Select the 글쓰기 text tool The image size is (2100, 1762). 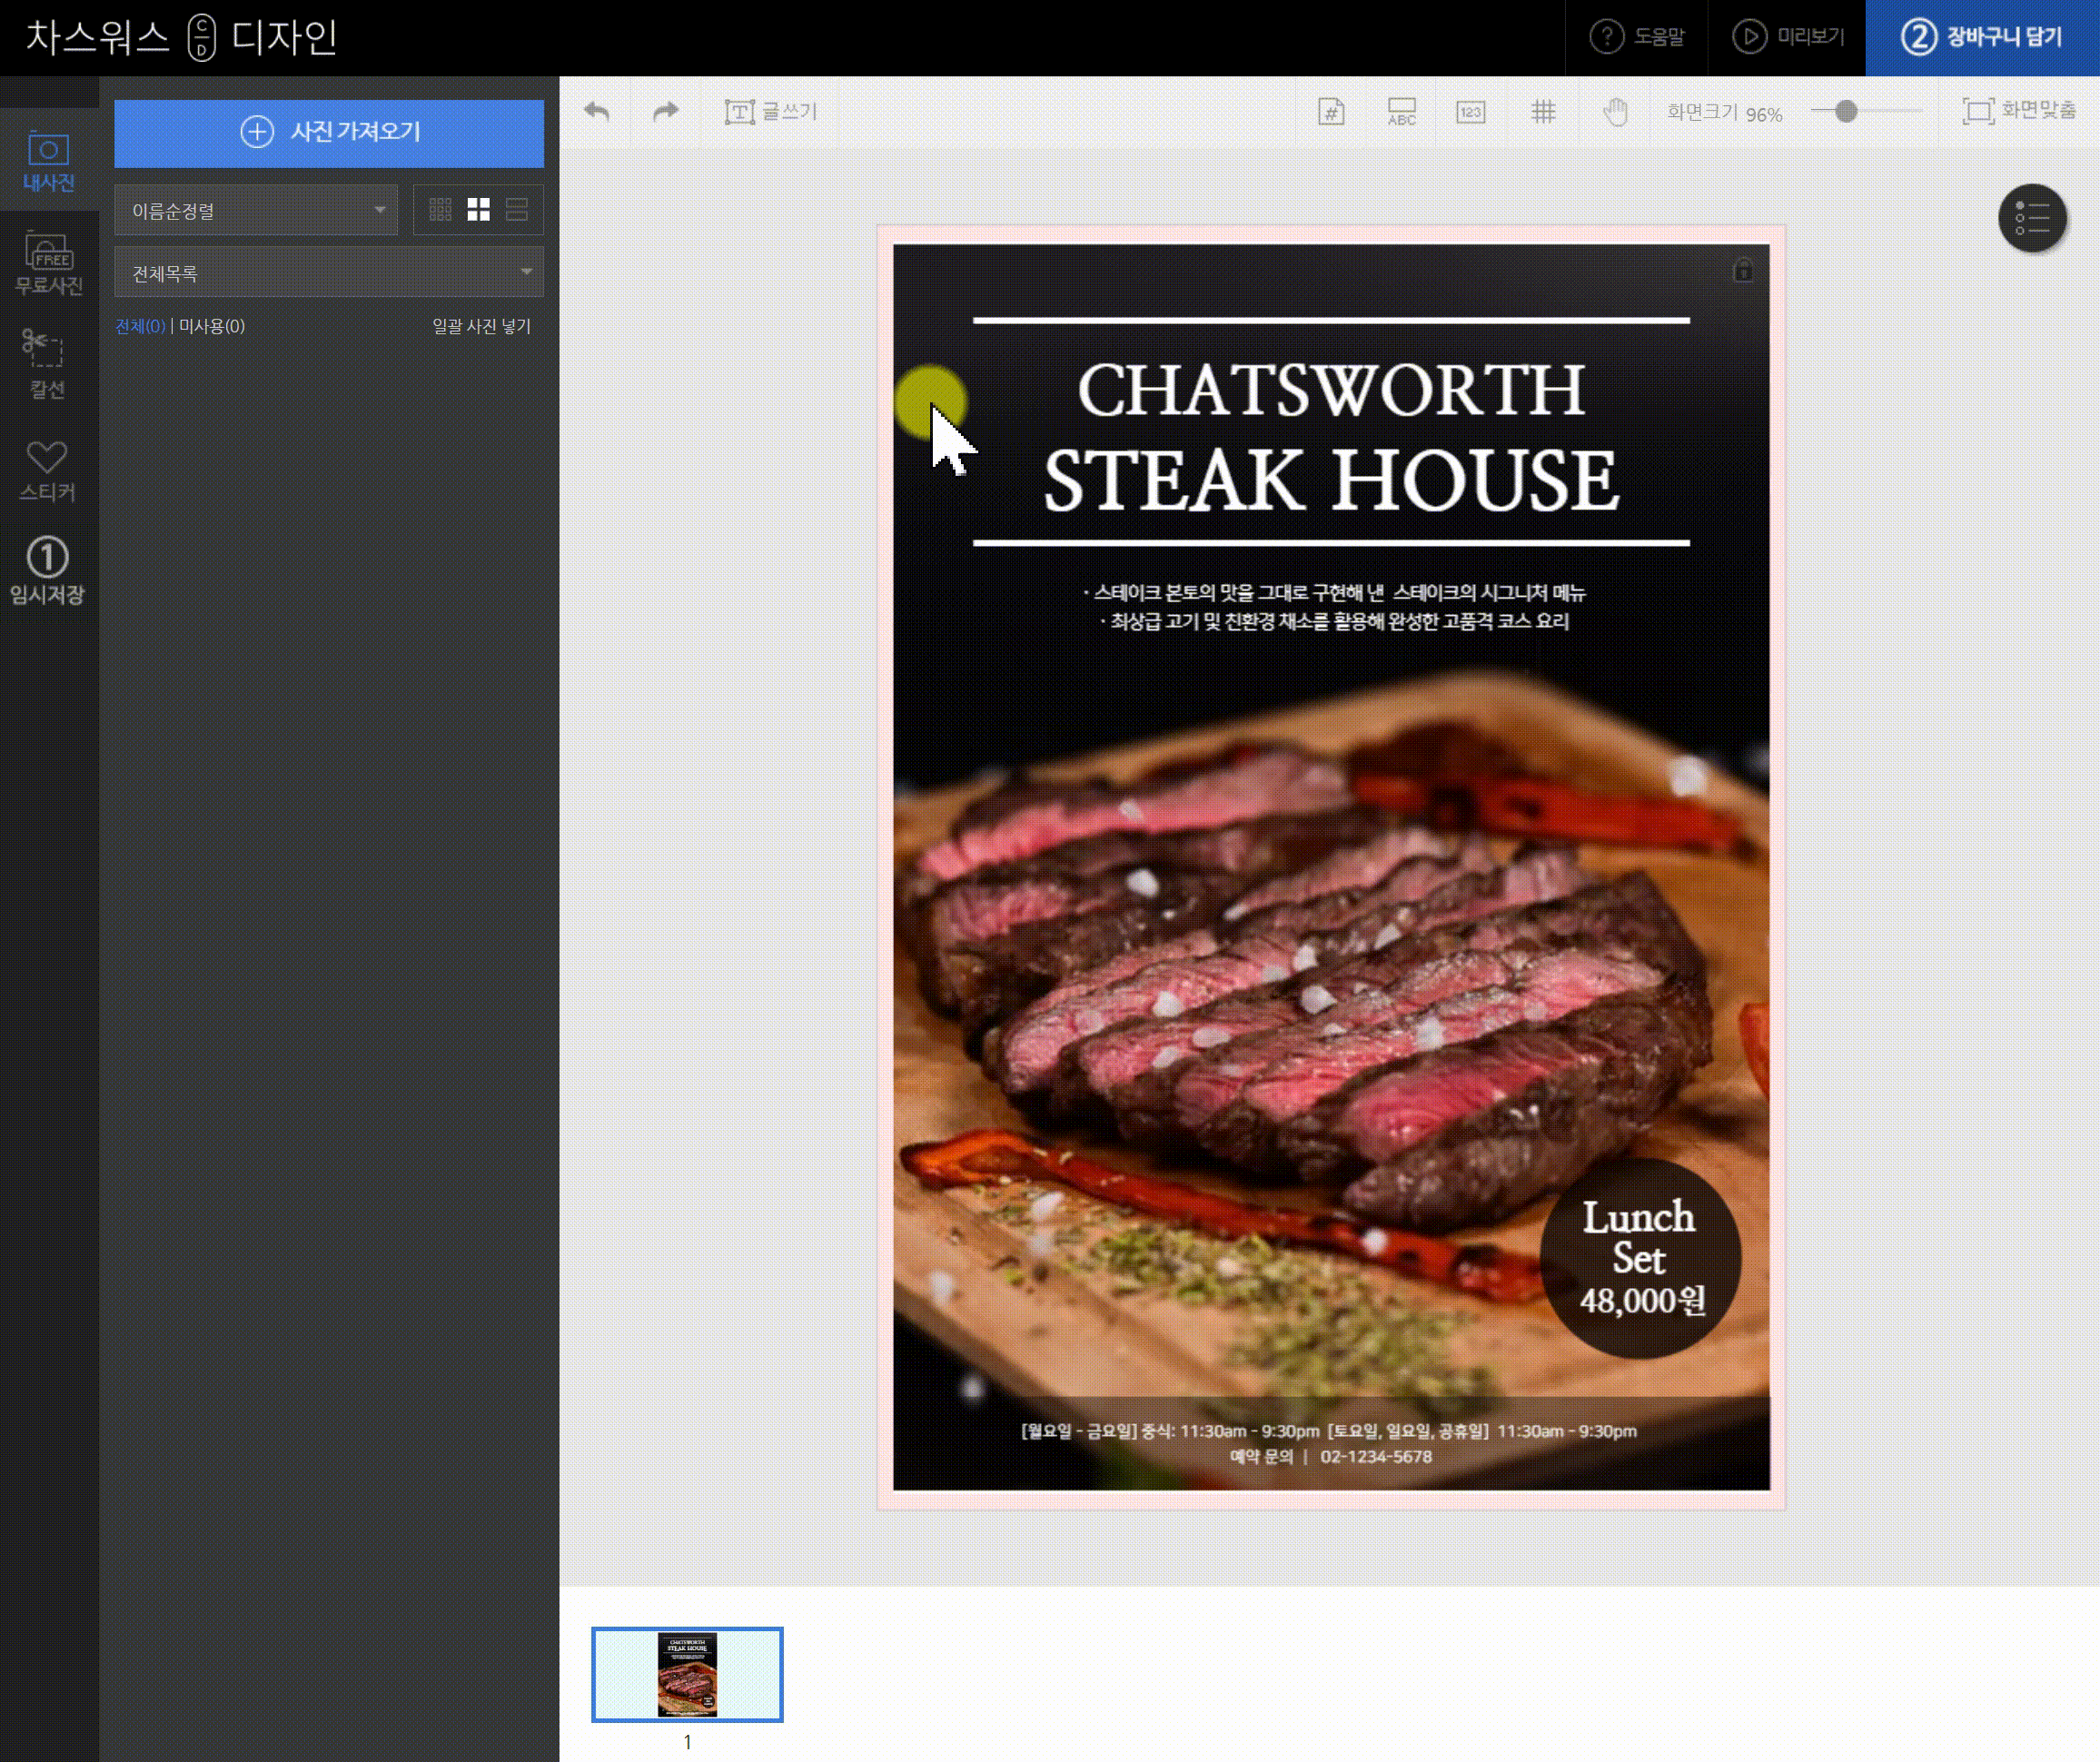[771, 112]
